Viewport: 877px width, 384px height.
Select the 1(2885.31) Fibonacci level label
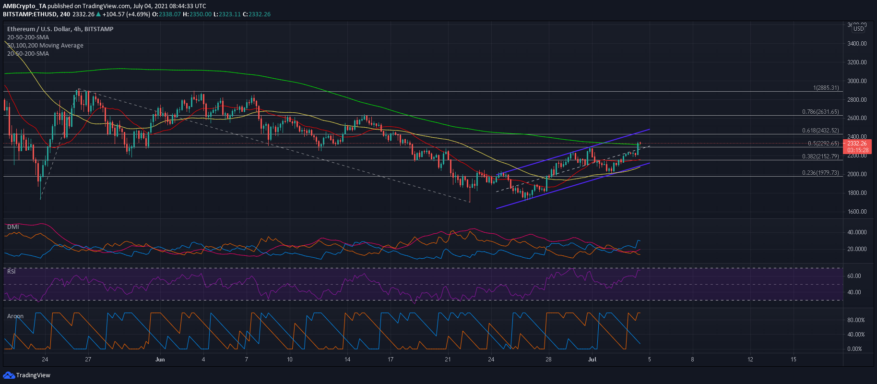coord(825,88)
